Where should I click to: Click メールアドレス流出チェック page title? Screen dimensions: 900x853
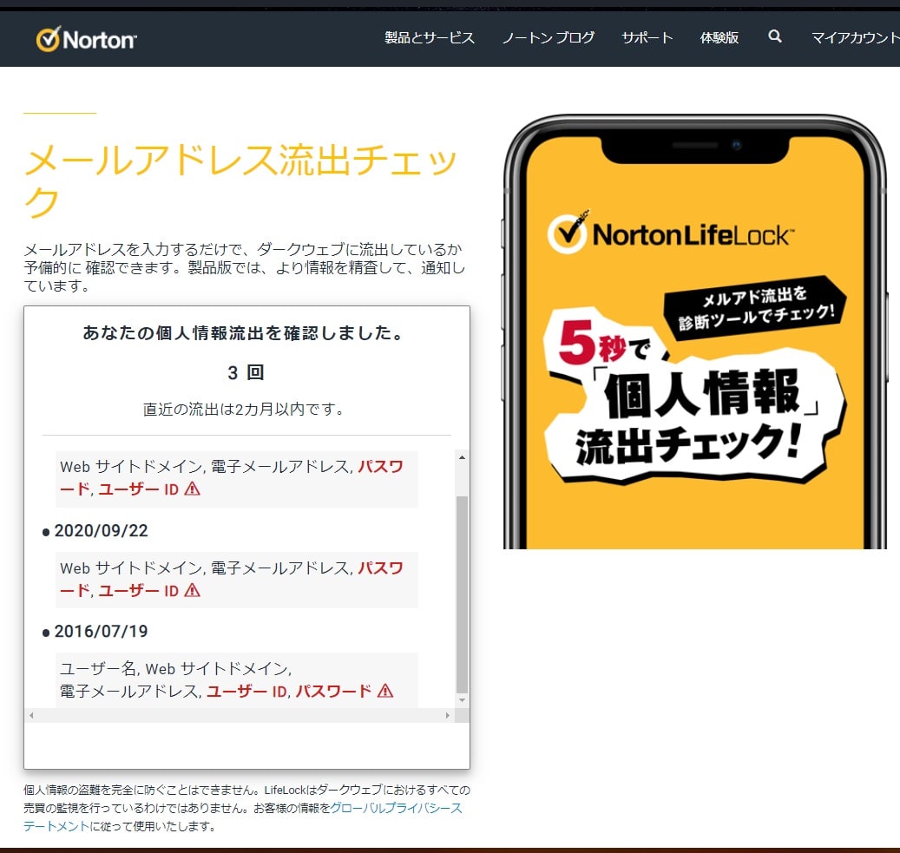pos(241,180)
